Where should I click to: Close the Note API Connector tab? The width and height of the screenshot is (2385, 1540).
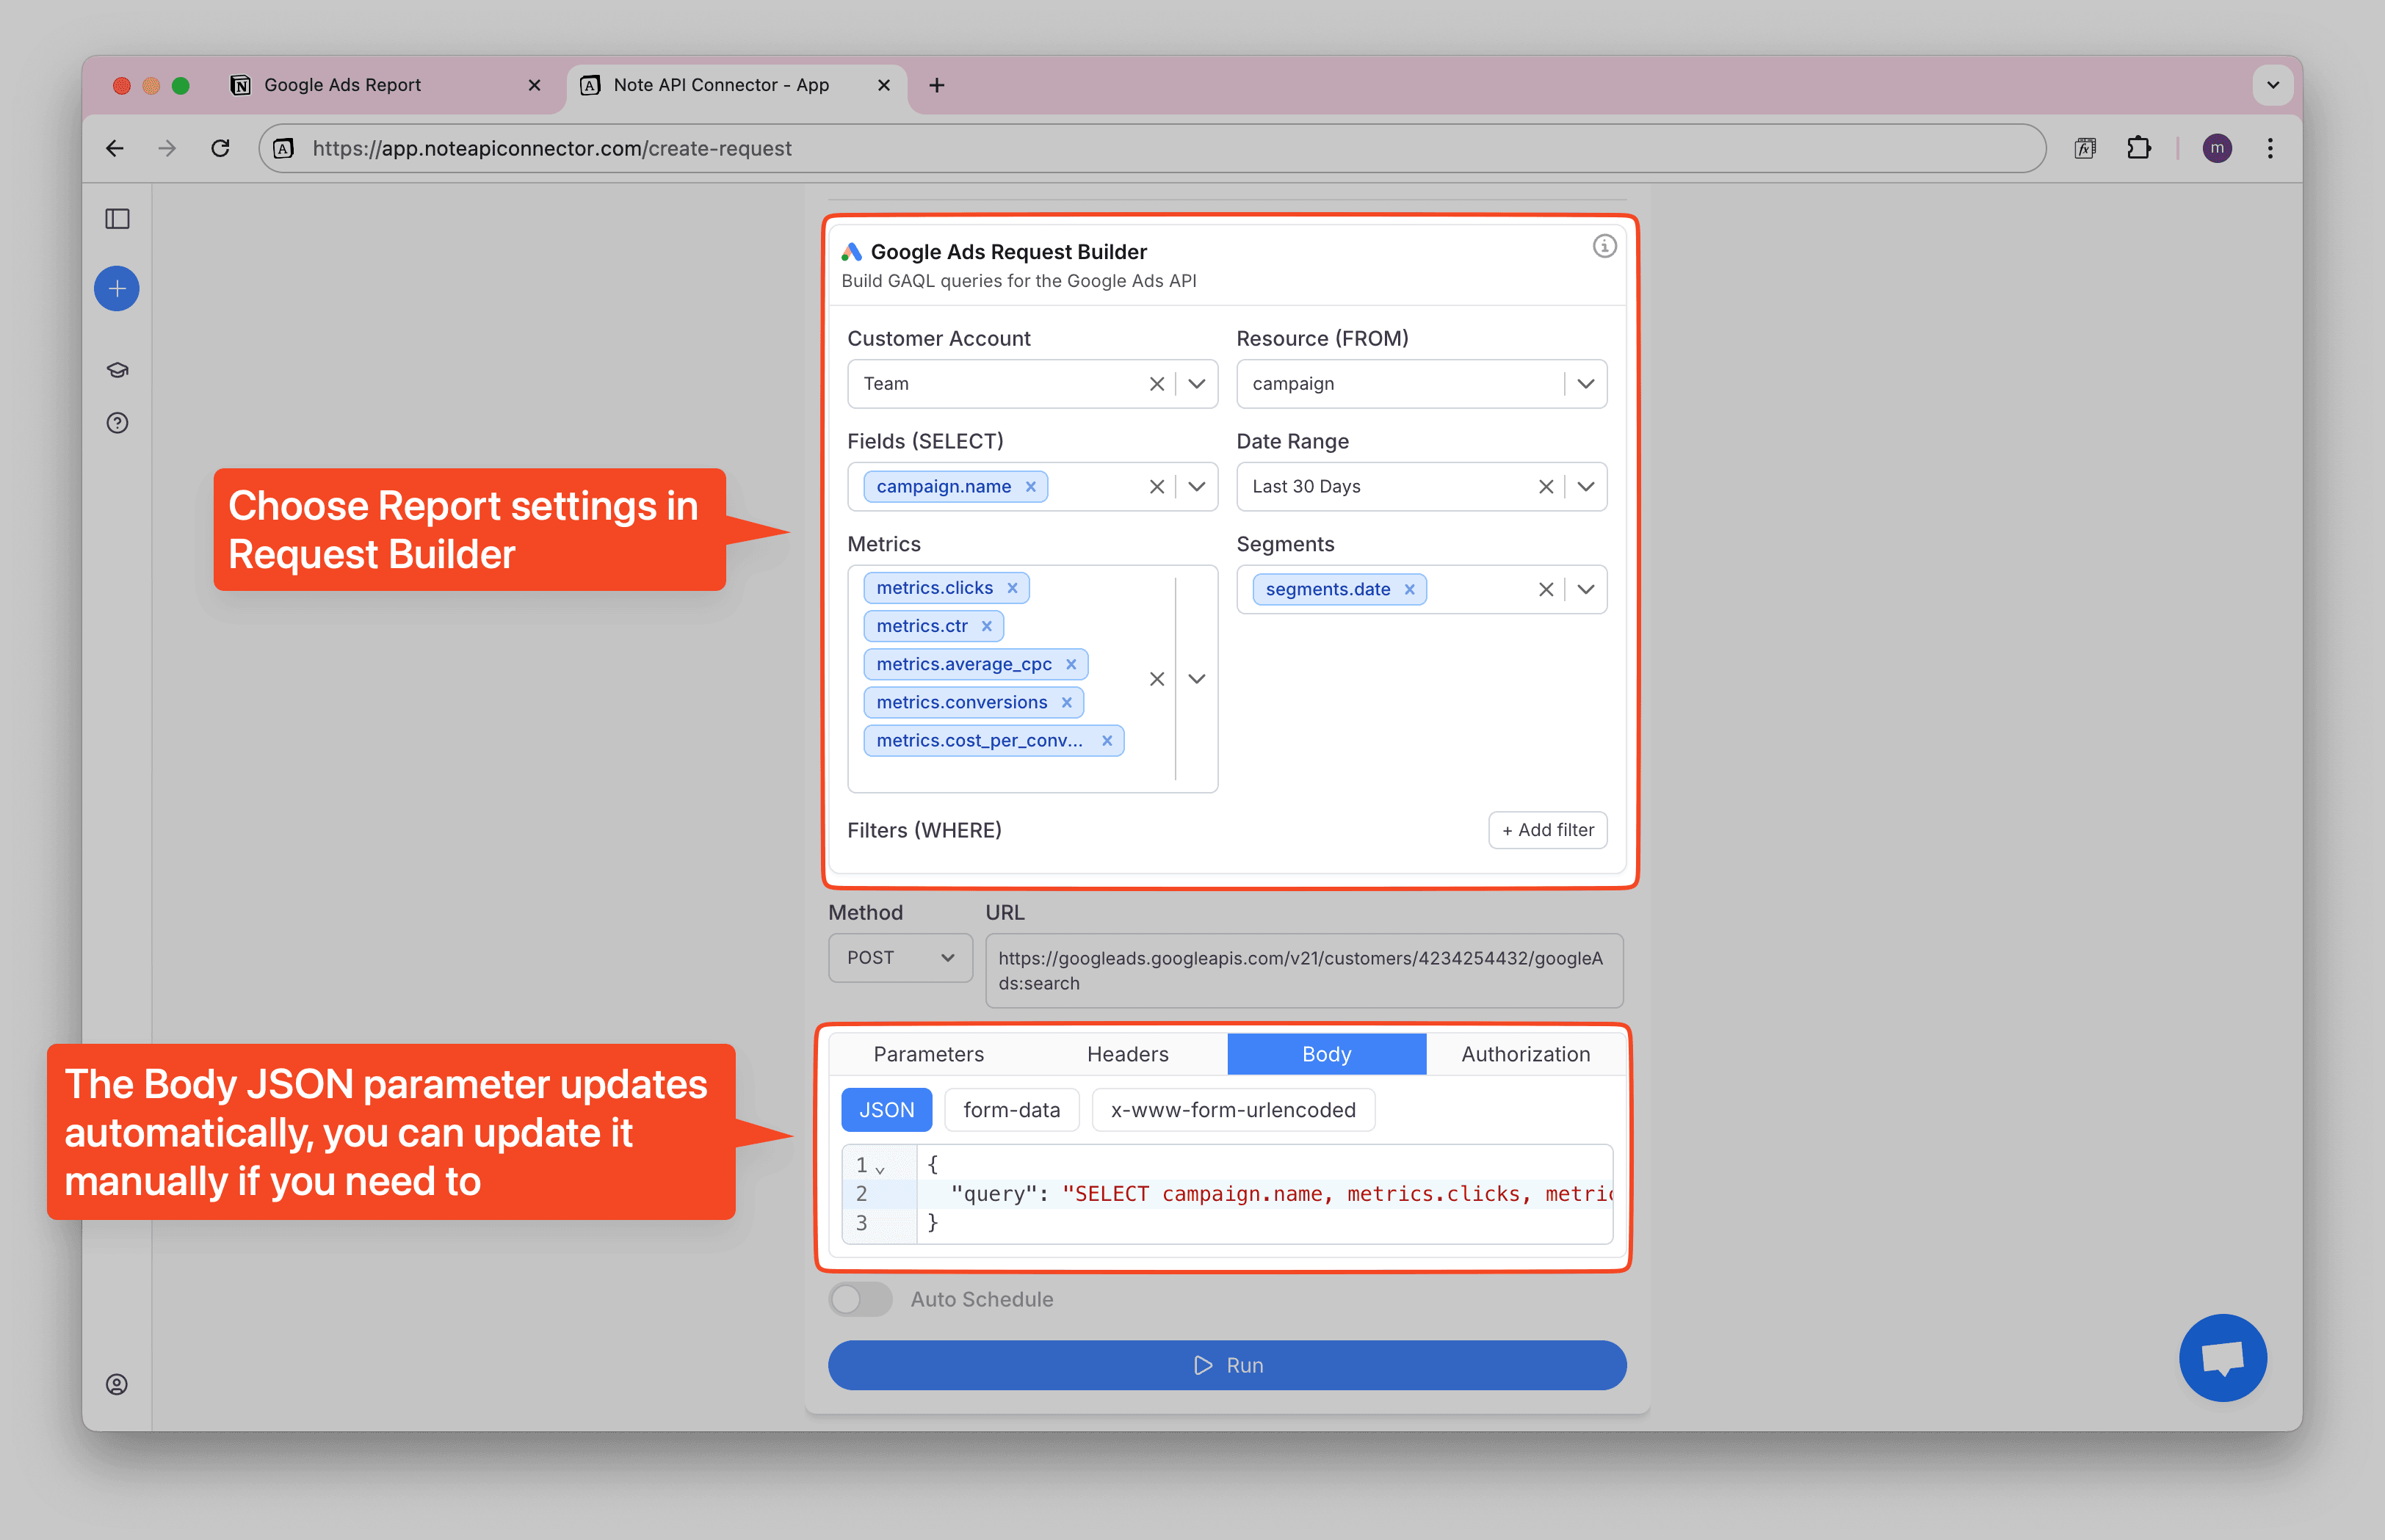click(883, 85)
